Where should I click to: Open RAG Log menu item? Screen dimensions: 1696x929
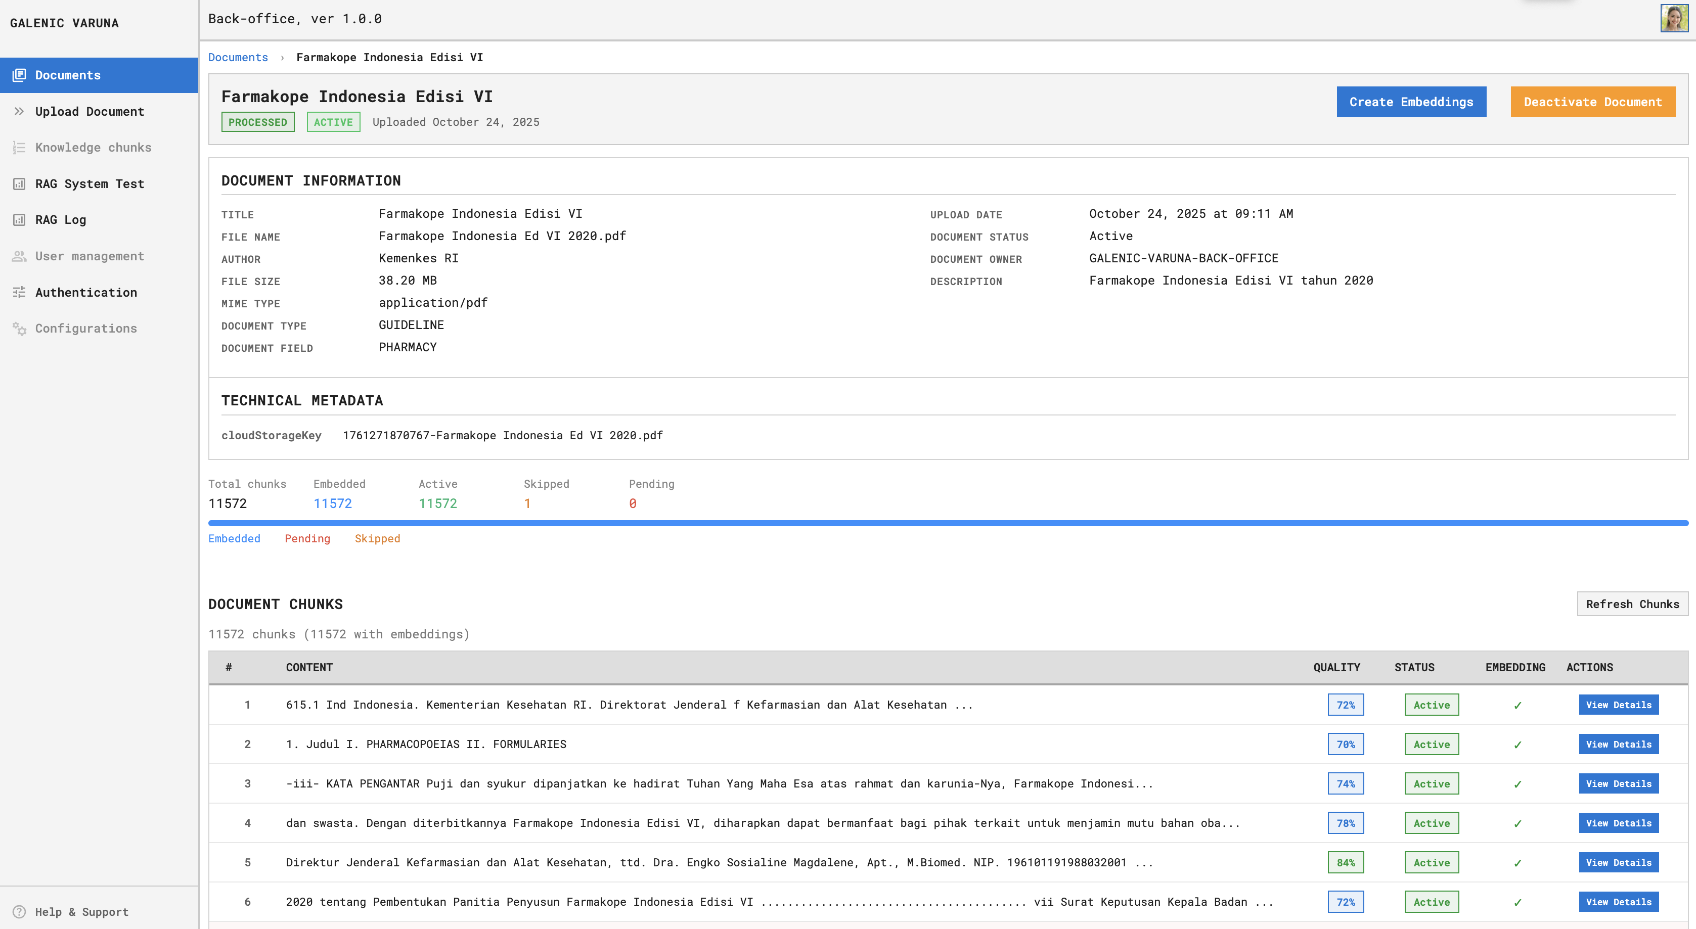[61, 220]
